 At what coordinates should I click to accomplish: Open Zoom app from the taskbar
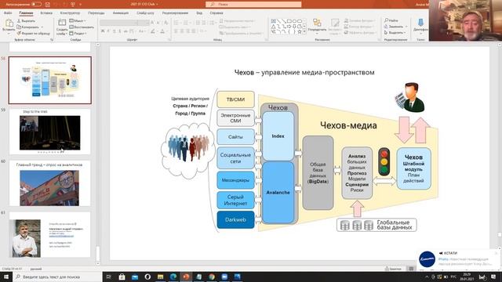pyautogui.click(x=224, y=277)
